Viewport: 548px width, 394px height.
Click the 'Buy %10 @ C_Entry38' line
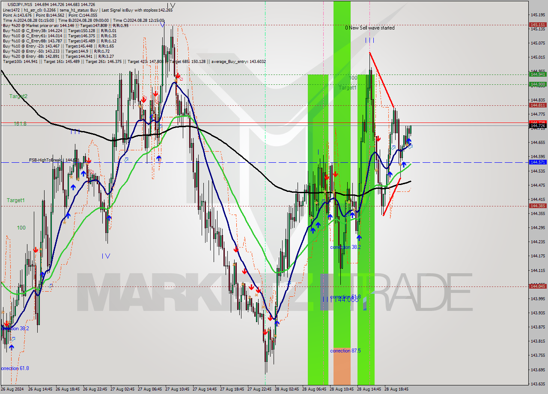click(60, 30)
